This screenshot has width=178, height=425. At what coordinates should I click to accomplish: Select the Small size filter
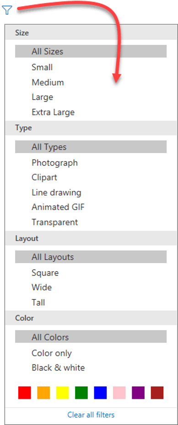point(42,67)
